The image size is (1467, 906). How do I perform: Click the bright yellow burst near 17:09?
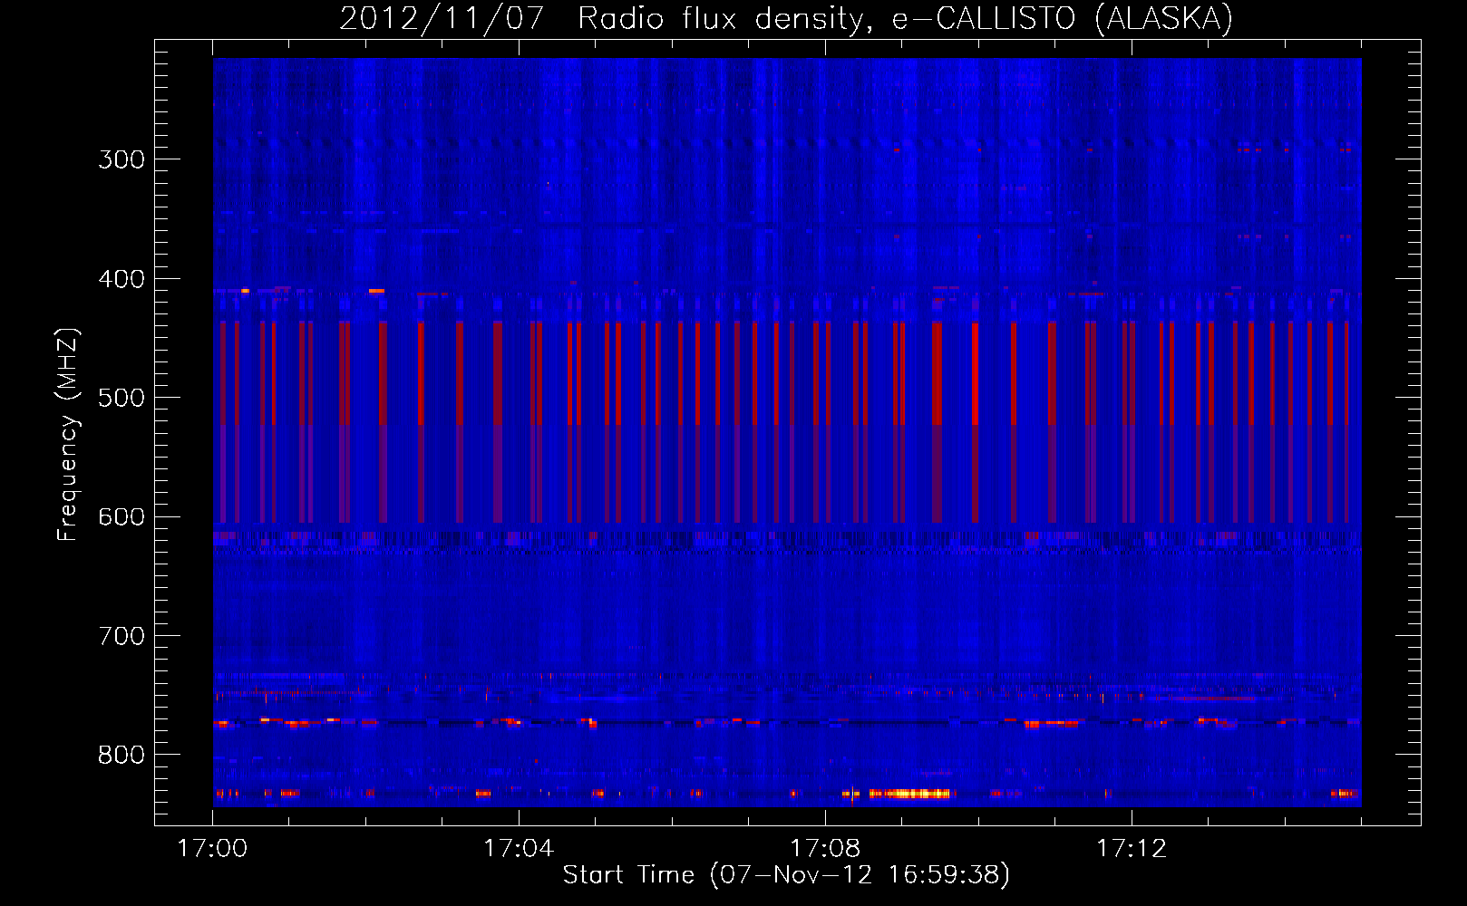pos(909,794)
